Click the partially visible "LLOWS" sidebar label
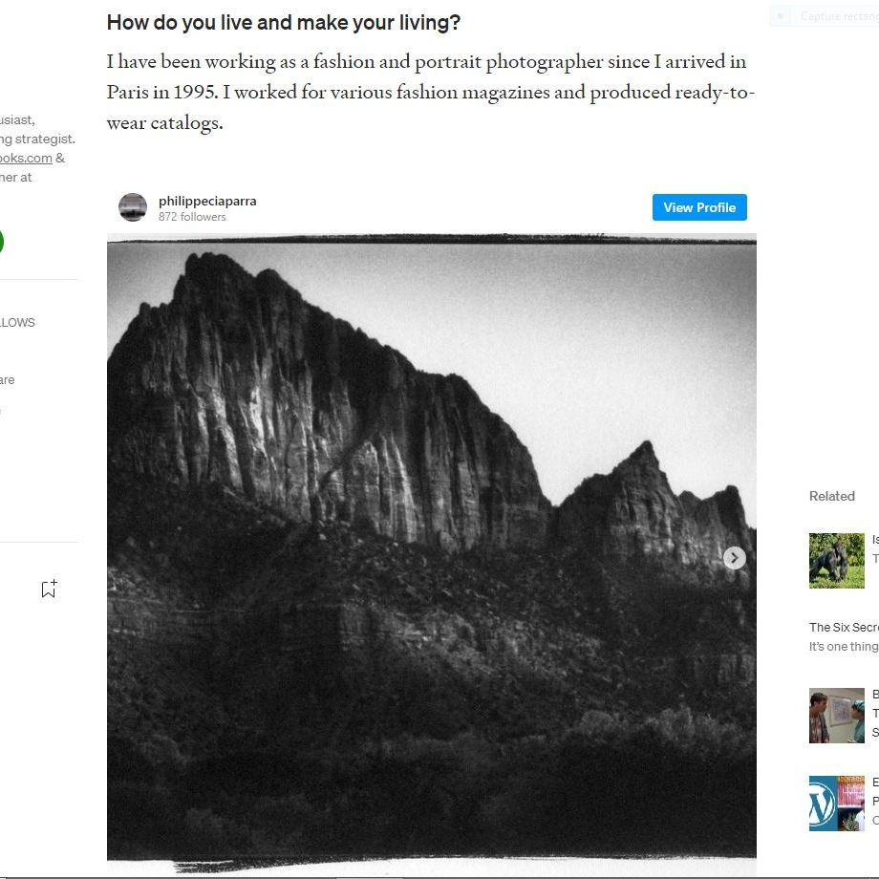Image resolution: width=879 pixels, height=879 pixels. (x=17, y=323)
